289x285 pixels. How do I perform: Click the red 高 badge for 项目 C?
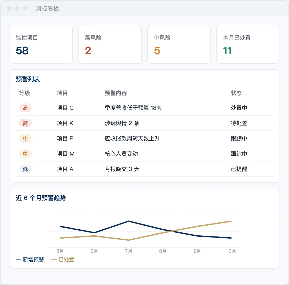point(25,108)
